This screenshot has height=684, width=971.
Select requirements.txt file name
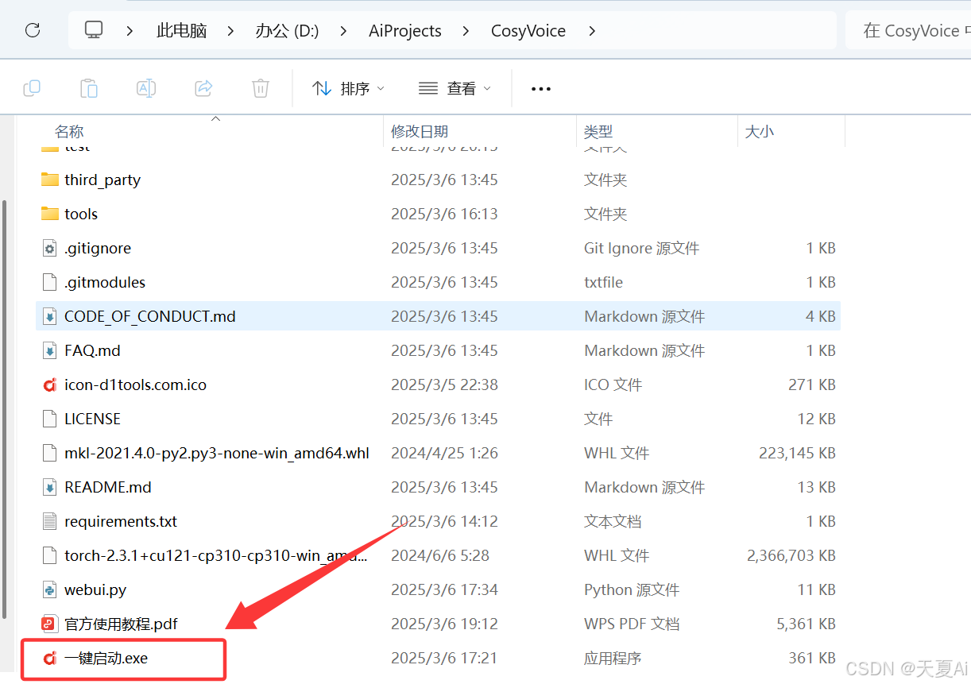121,522
